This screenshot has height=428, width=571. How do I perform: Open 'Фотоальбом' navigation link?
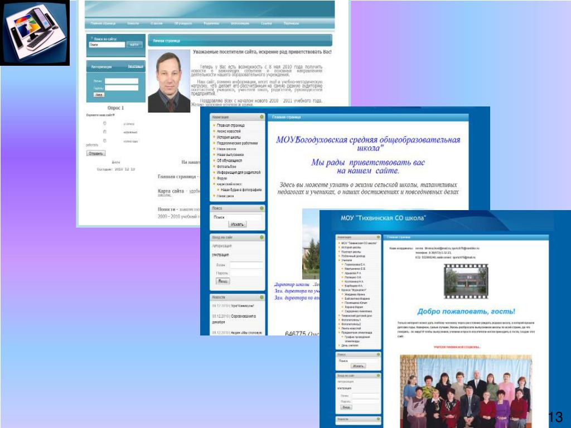click(x=226, y=166)
